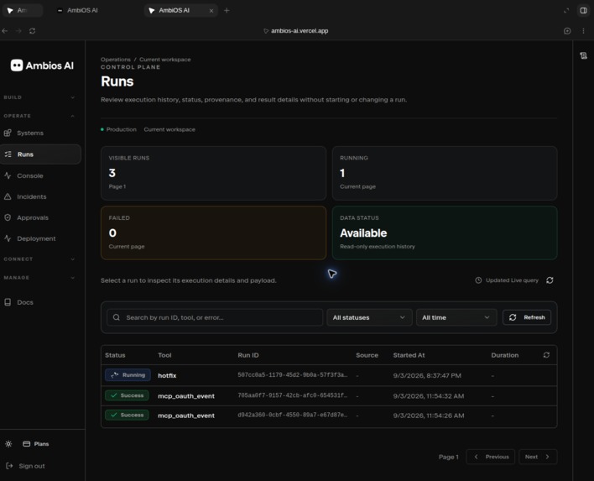Screen dimensions: 594x481
Task: Click the Run ID column header
Action: click(248, 355)
